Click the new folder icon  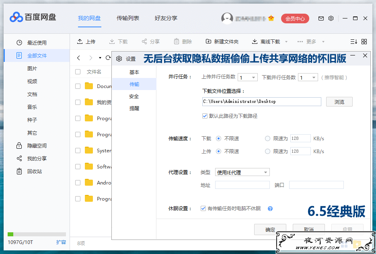pos(208,41)
